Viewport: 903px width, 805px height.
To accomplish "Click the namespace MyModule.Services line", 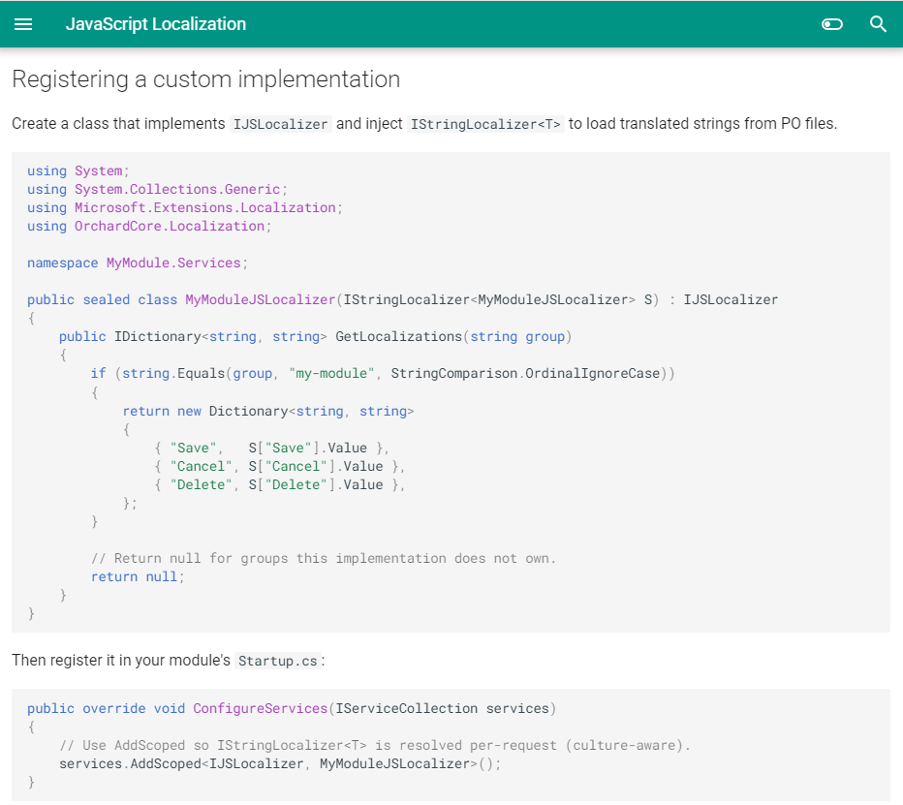I will click(x=137, y=263).
